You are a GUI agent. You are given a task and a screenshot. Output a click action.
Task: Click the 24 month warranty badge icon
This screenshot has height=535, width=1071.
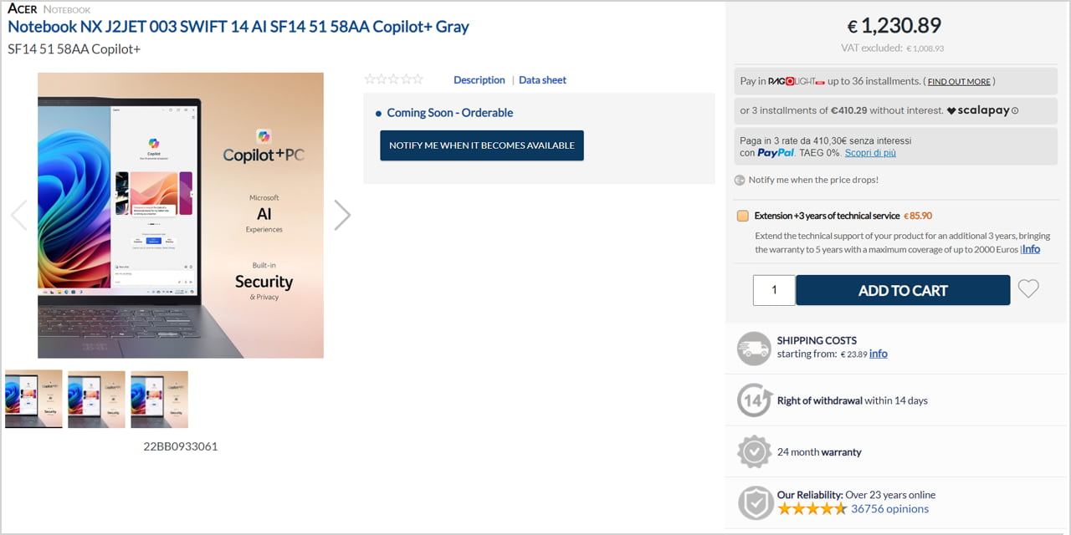coord(754,451)
